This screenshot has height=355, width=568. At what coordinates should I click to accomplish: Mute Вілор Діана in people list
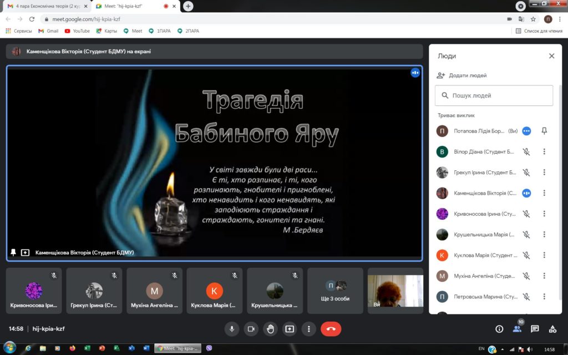(526, 152)
